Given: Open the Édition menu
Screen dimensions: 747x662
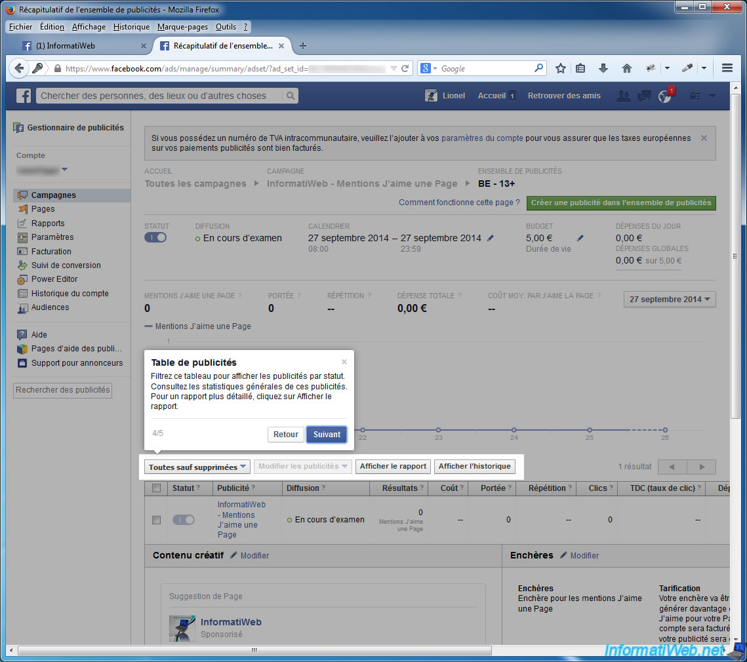Looking at the screenshot, I should tap(52, 27).
